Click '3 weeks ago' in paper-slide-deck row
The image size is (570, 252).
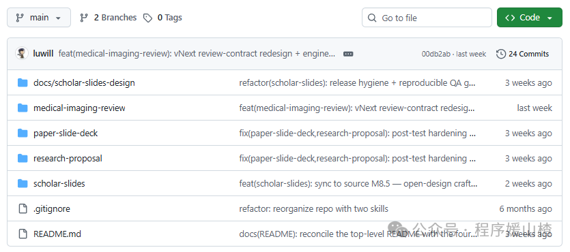[x=528, y=133]
